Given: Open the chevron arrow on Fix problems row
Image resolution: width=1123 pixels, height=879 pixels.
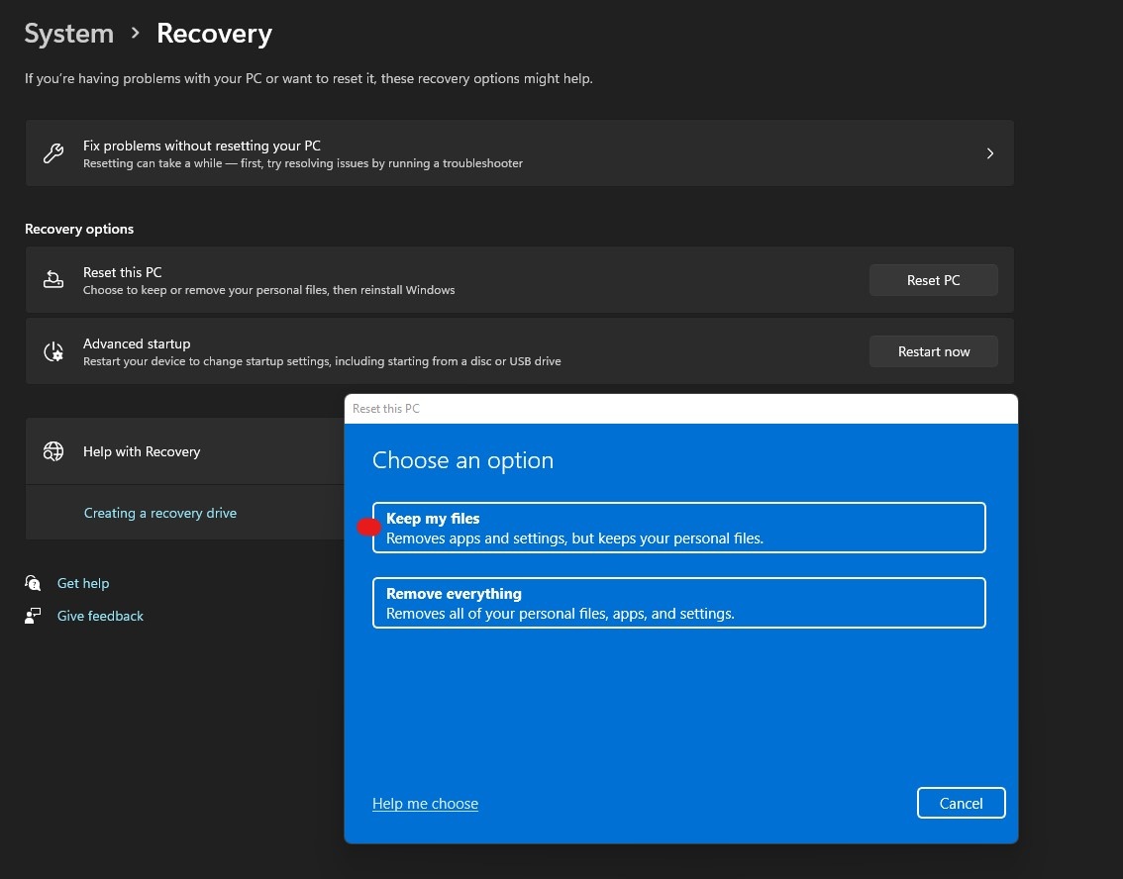Looking at the screenshot, I should [989, 153].
